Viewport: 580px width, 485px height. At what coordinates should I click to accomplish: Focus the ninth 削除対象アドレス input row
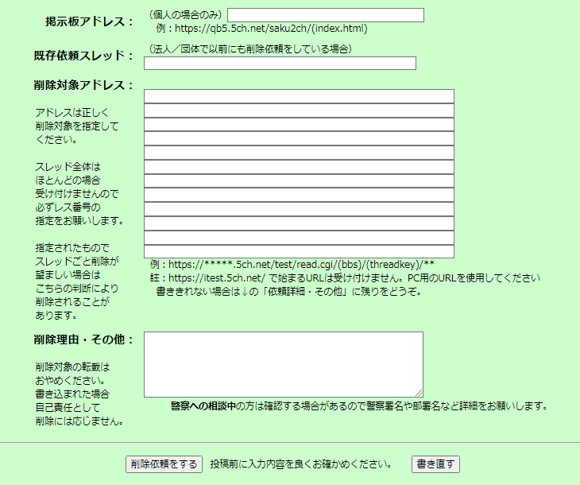pos(299,209)
